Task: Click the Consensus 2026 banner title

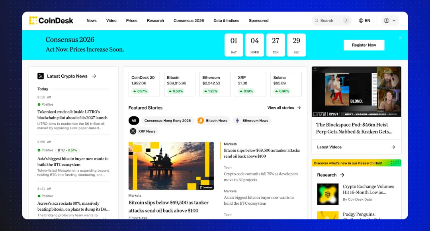Action: [x=70, y=39]
